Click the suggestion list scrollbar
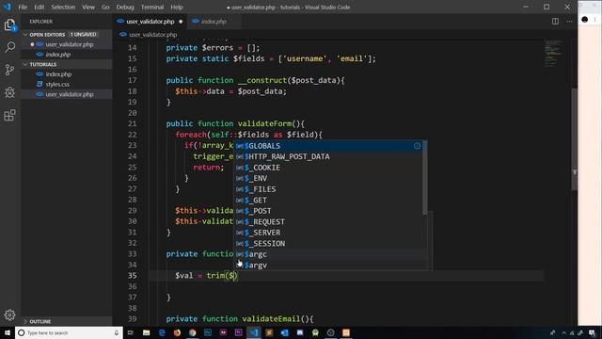 tap(425, 178)
